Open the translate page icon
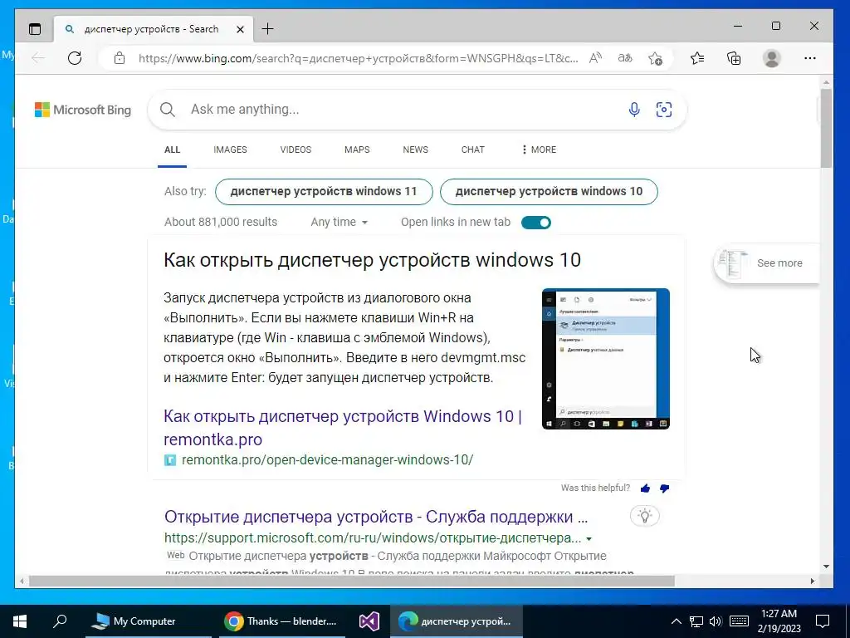The width and height of the screenshot is (850, 638). point(625,58)
